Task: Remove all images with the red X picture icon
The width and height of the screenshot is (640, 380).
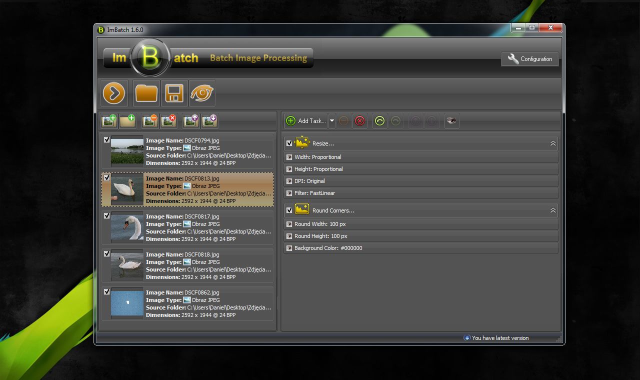Action: click(169, 120)
